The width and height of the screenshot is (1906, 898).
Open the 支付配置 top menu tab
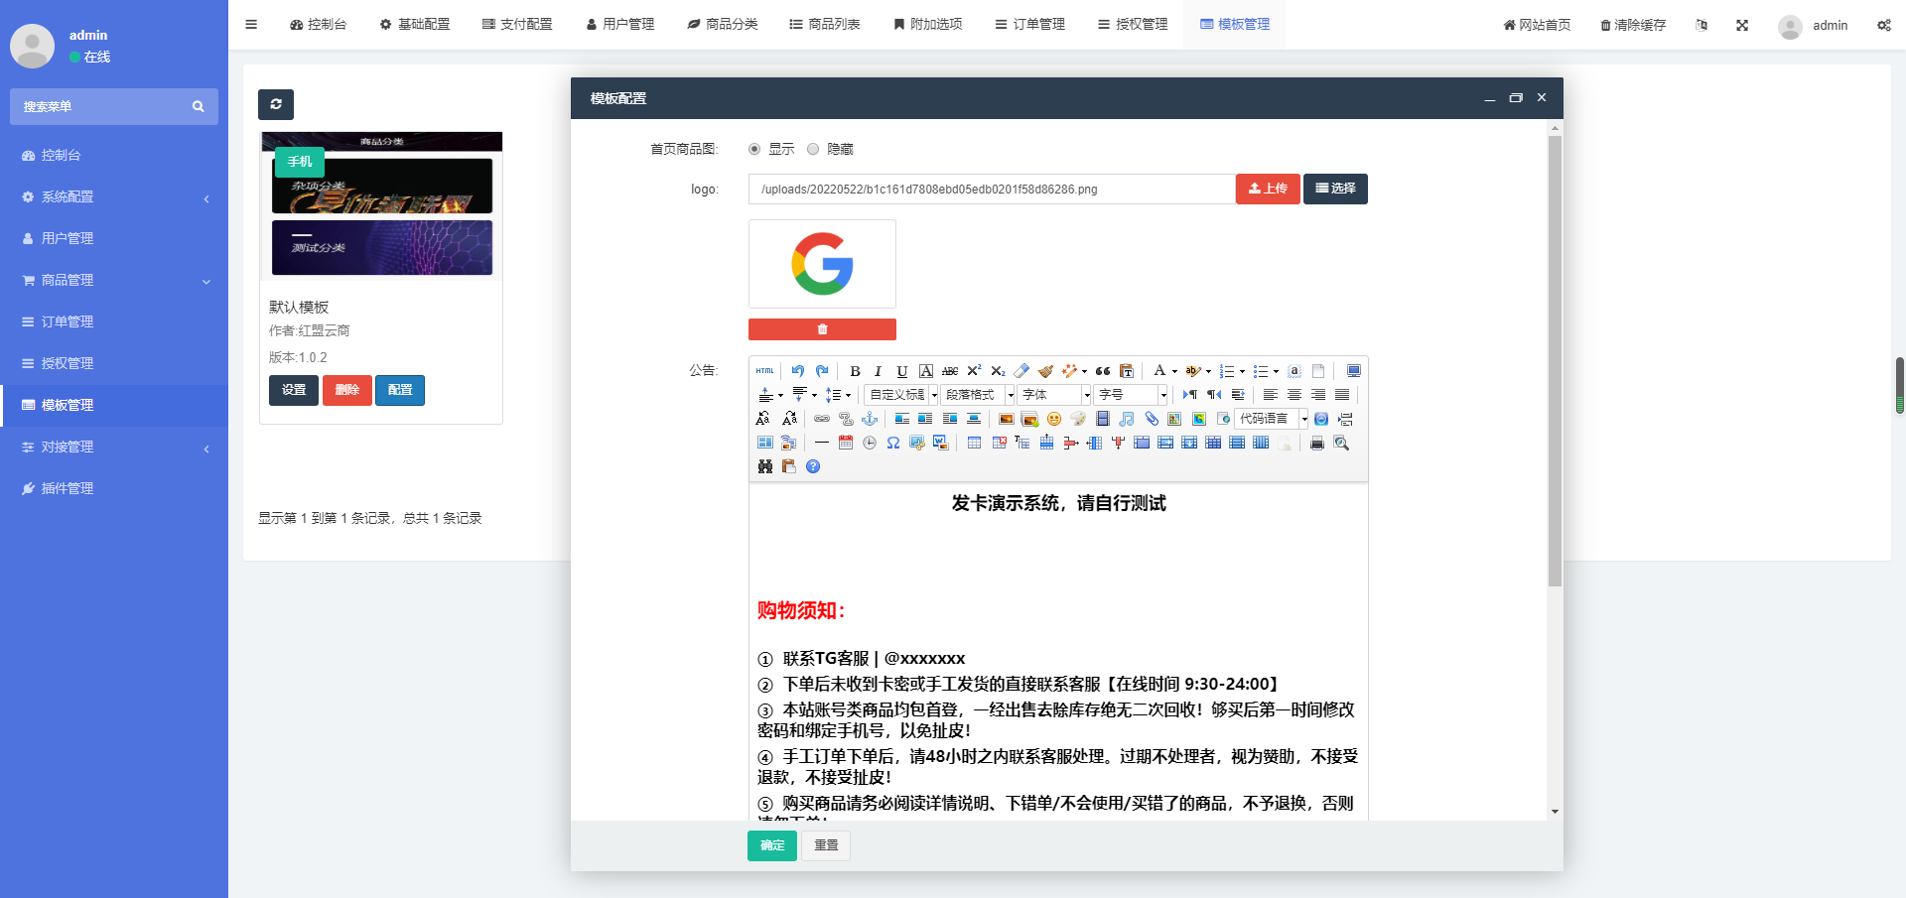[517, 24]
